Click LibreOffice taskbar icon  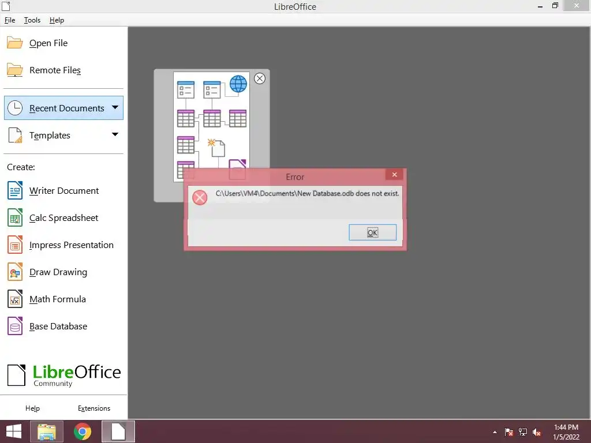click(x=118, y=431)
